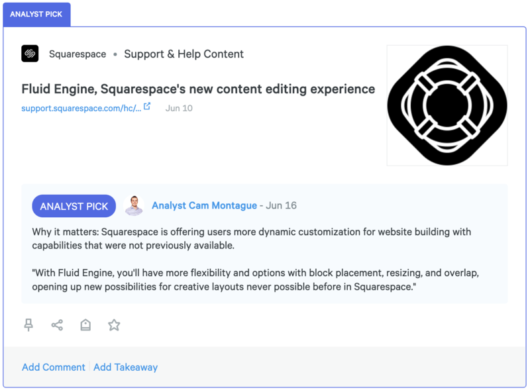The image size is (530, 392).
Task: Click the Jun 16 analyst note date
Action: click(282, 206)
